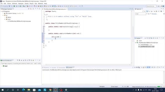Toggle Categorized presentation in Task List
The image size is (165, 92).
pos(147,11)
